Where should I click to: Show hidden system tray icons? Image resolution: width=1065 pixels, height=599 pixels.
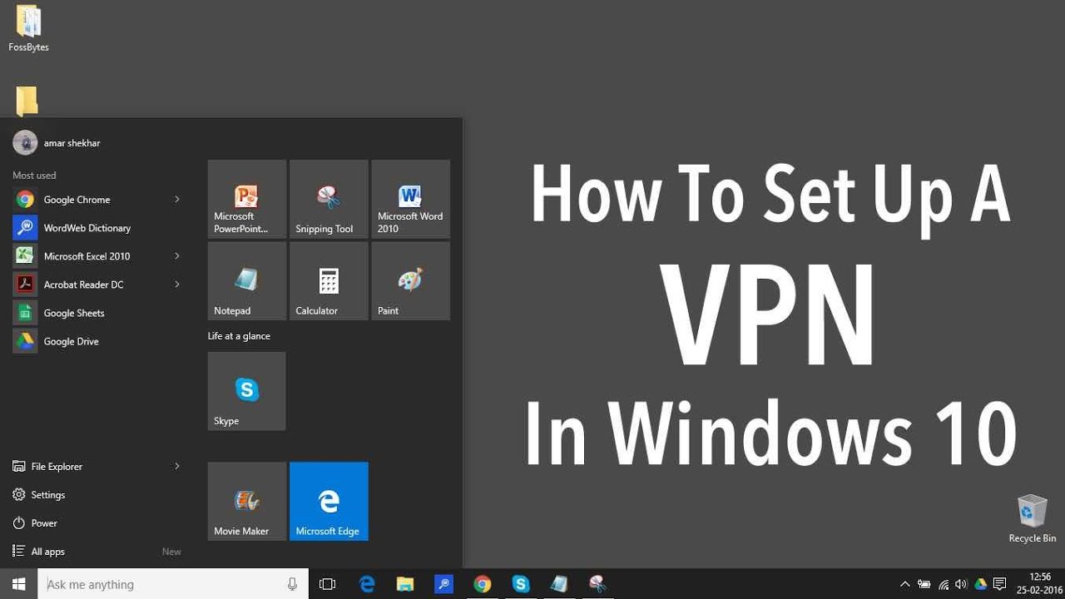(x=905, y=584)
